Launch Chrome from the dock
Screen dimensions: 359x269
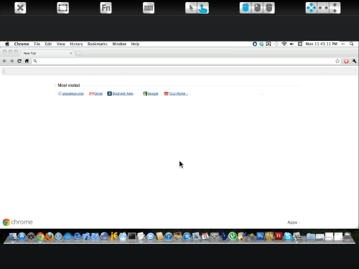[x=40, y=237]
